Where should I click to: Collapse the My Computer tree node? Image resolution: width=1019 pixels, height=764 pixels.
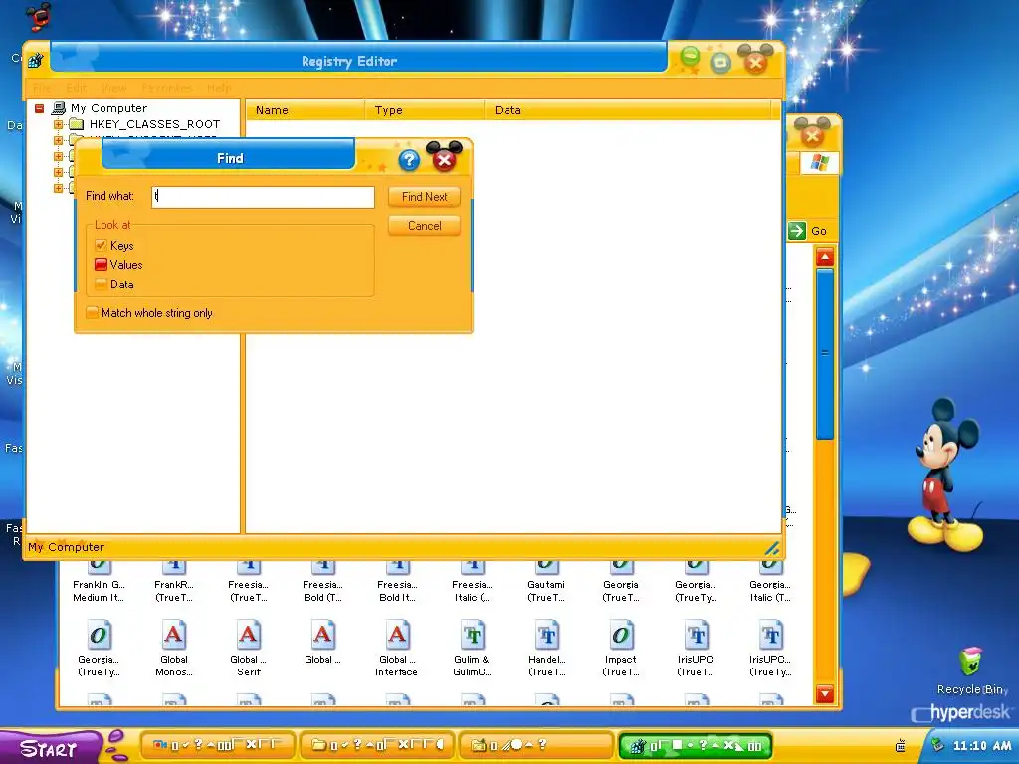[39, 108]
